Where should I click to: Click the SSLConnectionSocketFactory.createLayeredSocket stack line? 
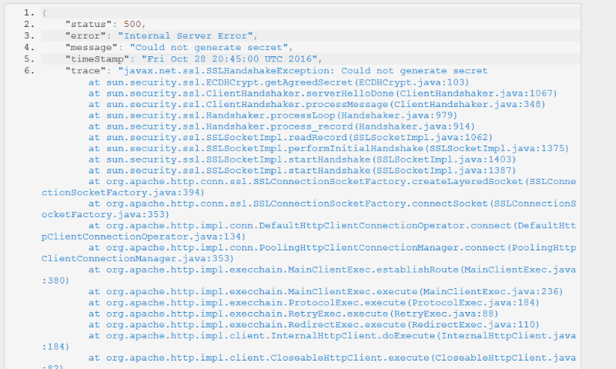click(x=332, y=182)
